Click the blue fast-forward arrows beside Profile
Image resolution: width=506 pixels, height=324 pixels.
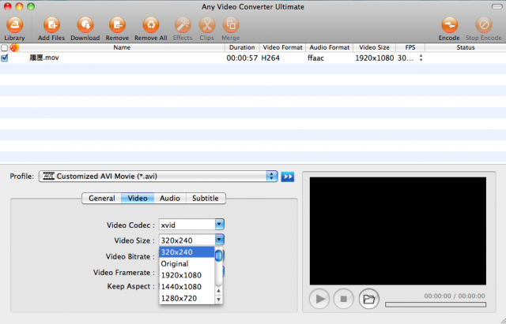pos(288,177)
